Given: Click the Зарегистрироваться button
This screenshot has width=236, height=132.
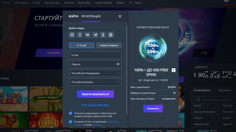Looking at the screenshot, I should 95,94.
